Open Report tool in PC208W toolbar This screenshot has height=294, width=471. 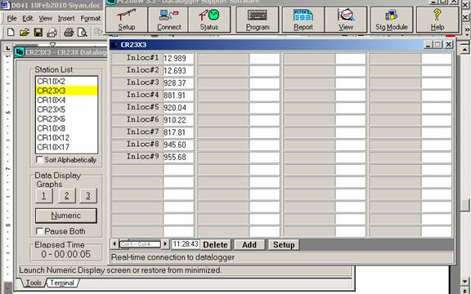pyautogui.click(x=303, y=20)
